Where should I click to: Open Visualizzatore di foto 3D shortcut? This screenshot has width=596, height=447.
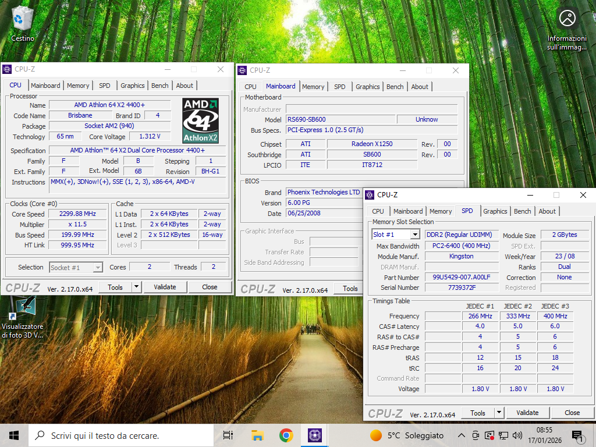click(x=23, y=317)
